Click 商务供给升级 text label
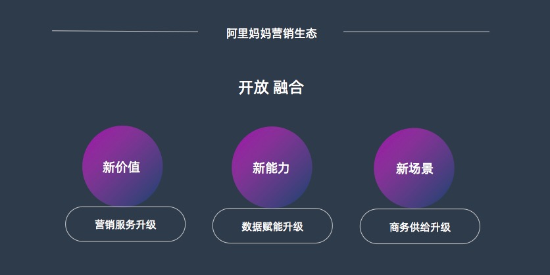 click(420, 227)
